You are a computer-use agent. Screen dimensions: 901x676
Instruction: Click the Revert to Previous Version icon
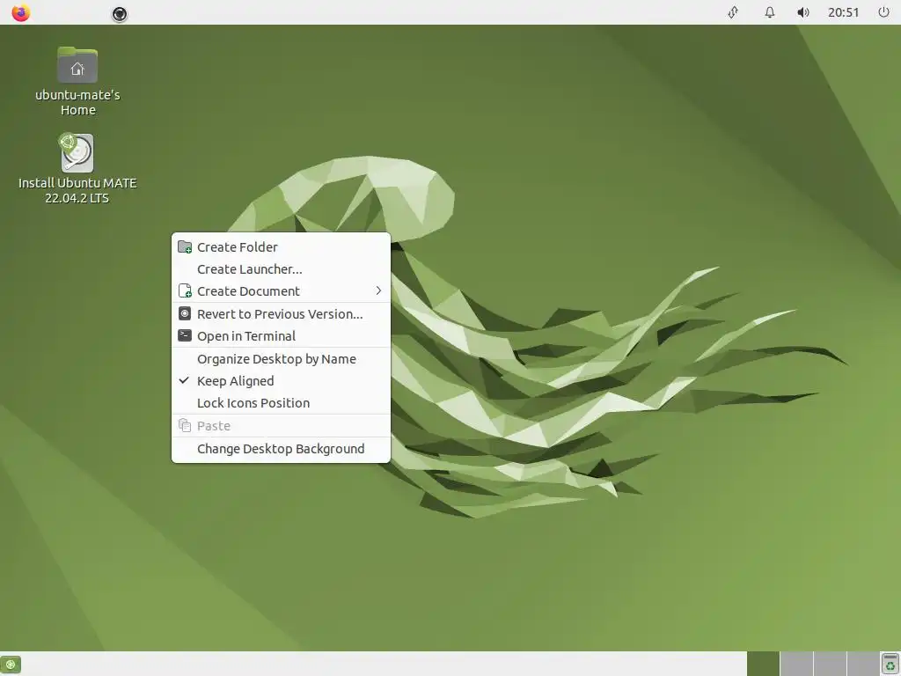(185, 313)
